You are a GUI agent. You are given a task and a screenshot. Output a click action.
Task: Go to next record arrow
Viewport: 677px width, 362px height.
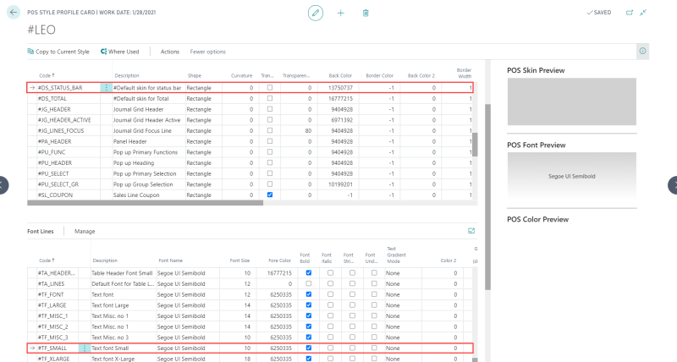673,184
